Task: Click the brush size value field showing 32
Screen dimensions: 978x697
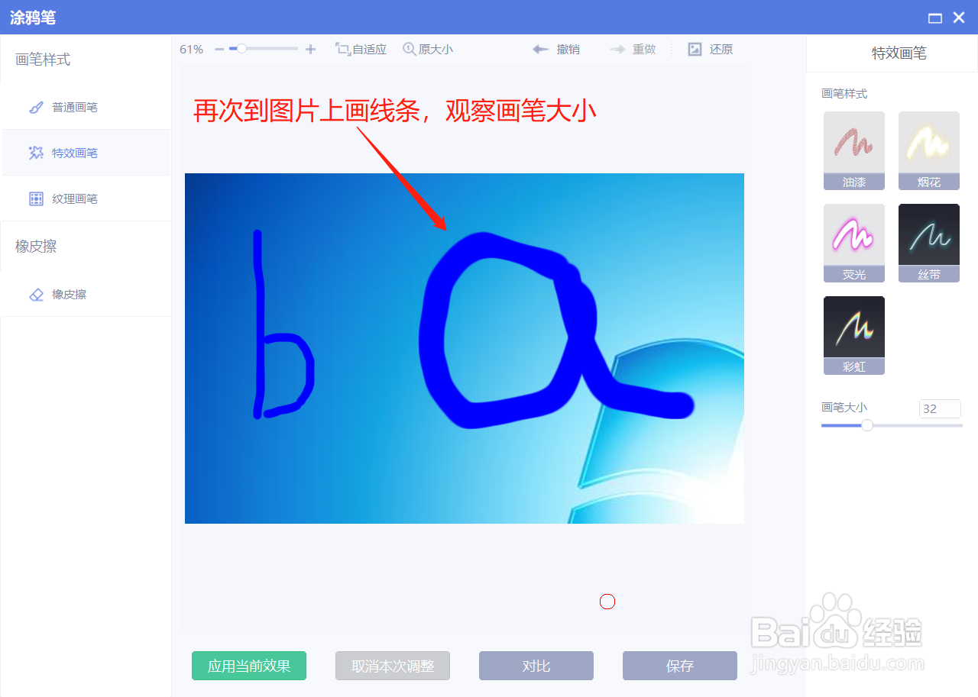Action: [x=939, y=408]
